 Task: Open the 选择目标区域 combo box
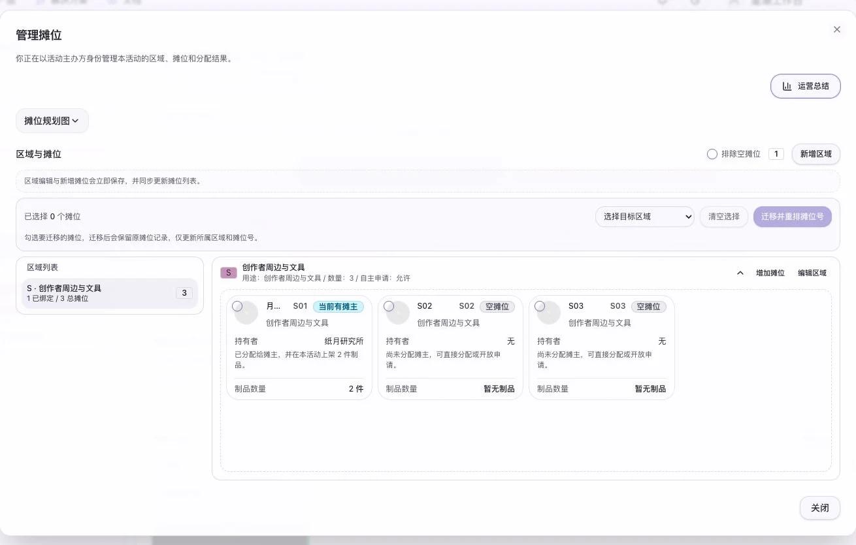point(644,217)
